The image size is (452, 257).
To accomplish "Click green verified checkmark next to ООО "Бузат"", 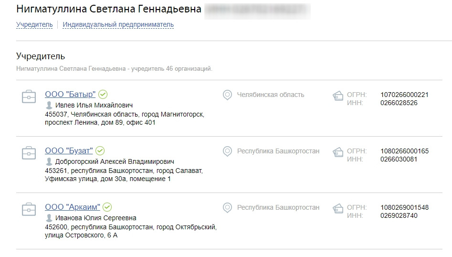I will click(x=100, y=150).
